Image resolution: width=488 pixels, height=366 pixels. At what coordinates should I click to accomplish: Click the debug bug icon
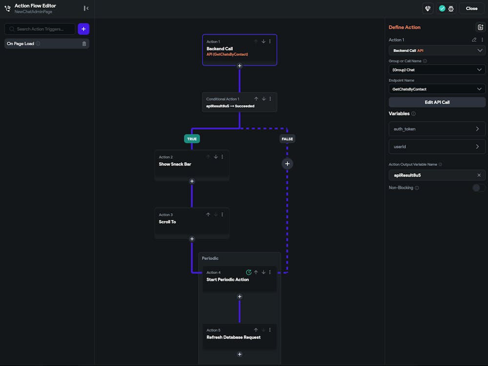(x=450, y=8)
